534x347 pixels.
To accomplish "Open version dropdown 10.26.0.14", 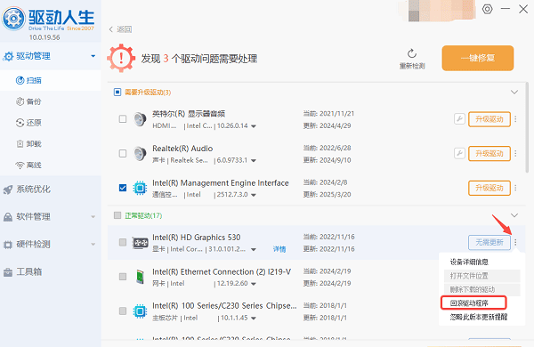I will coord(254,126).
